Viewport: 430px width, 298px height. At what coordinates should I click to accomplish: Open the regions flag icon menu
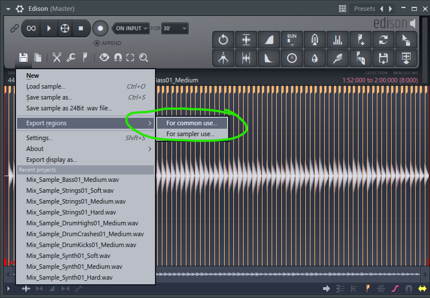[x=85, y=58]
